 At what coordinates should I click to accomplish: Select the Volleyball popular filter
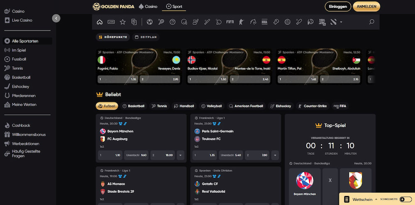pyautogui.click(x=212, y=106)
